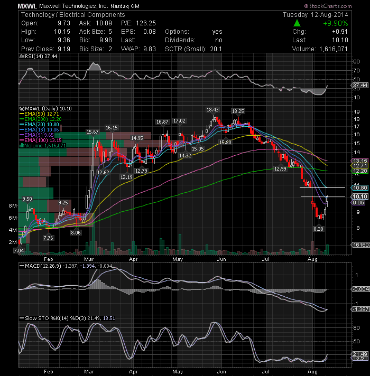Select the Ask price 10.09

point(104,23)
